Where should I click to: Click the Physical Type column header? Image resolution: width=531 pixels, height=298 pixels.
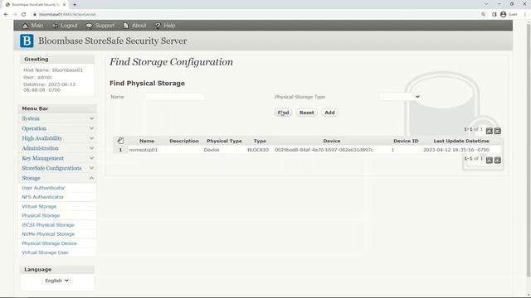224,141
